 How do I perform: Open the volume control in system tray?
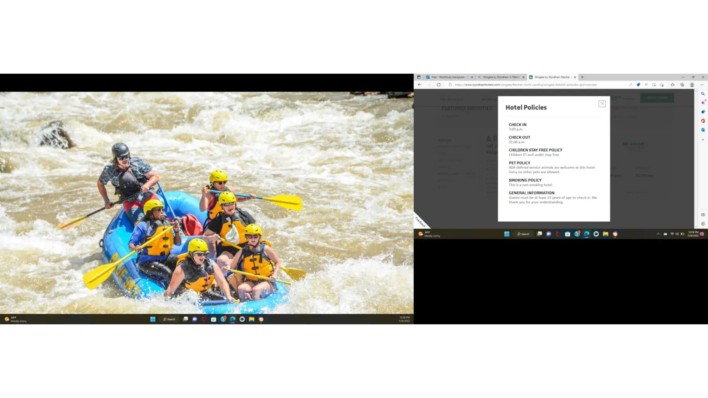[x=677, y=234]
